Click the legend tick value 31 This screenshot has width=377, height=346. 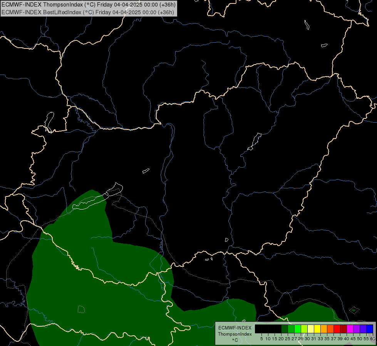click(x=314, y=339)
